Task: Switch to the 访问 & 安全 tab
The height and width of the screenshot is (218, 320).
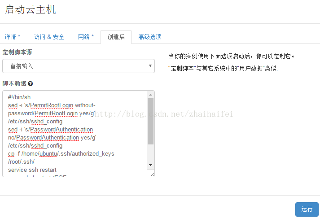Action: pyautogui.click(x=49, y=37)
